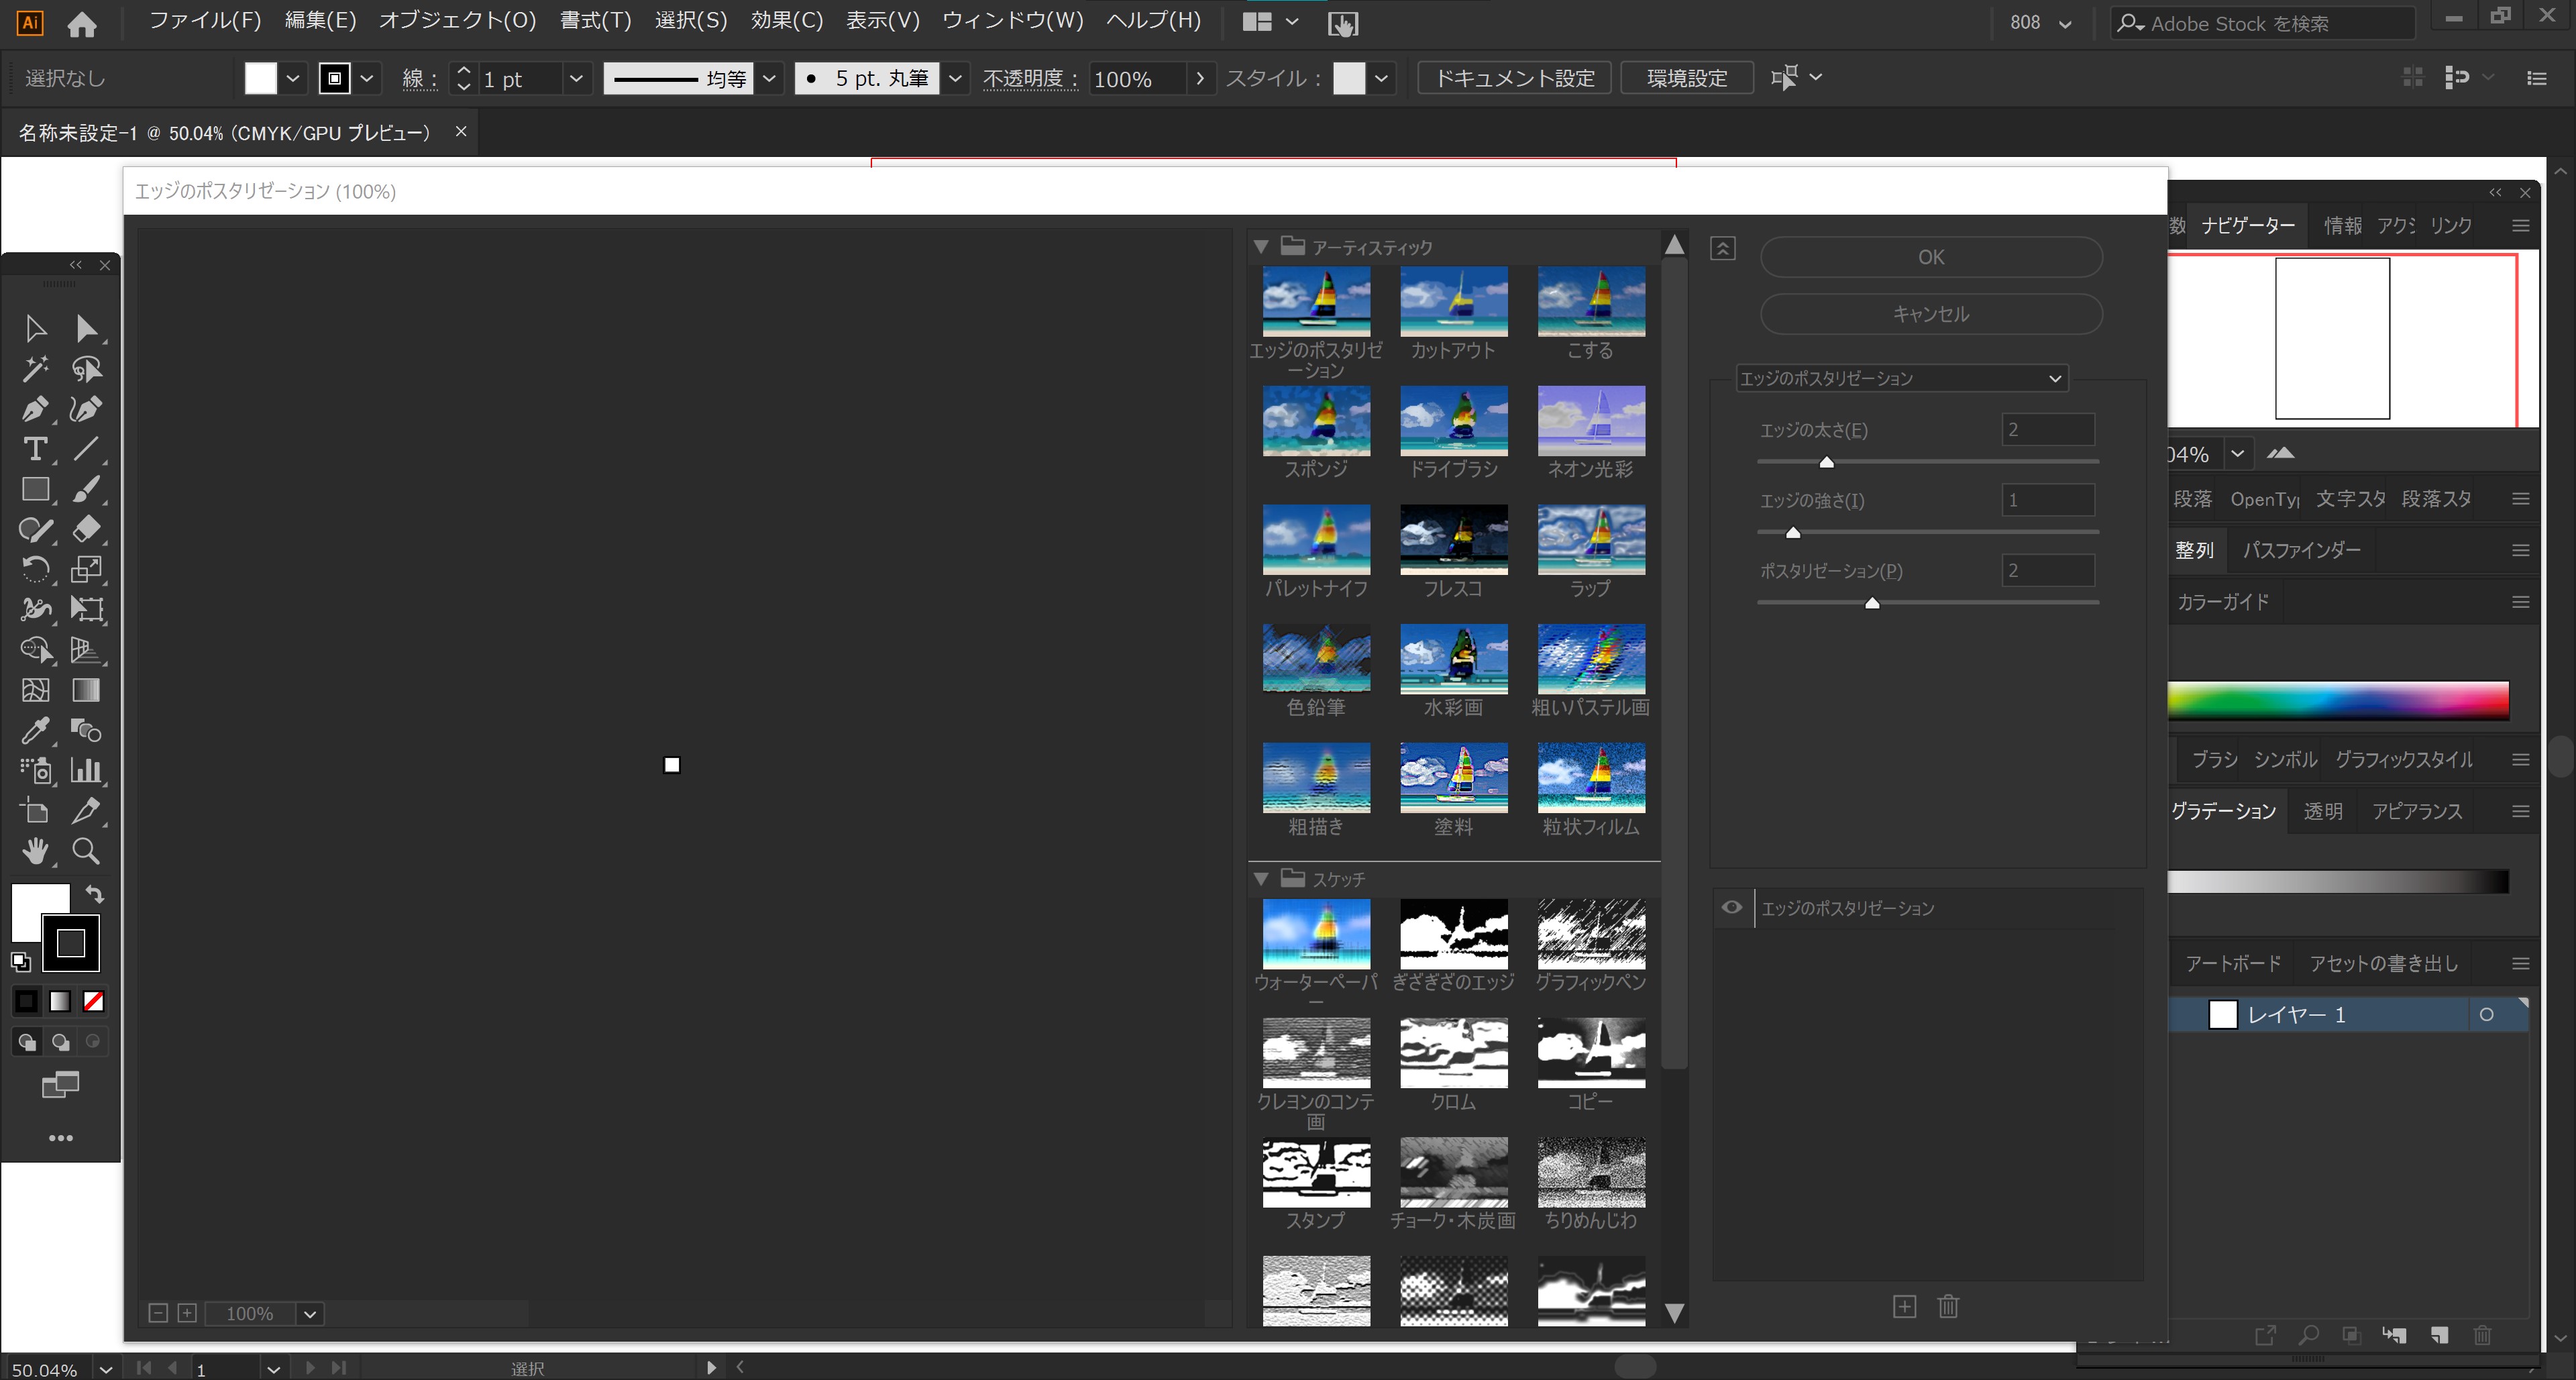Toggle レイヤー 1 target circle
Image resolution: width=2576 pixels, height=1380 pixels.
tap(2486, 1015)
